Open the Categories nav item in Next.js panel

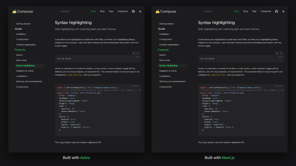(x=266, y=11)
